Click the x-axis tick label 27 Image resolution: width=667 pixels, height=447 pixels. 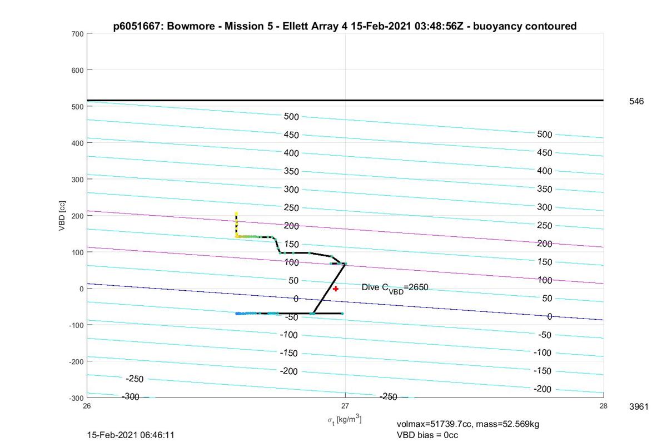click(345, 406)
